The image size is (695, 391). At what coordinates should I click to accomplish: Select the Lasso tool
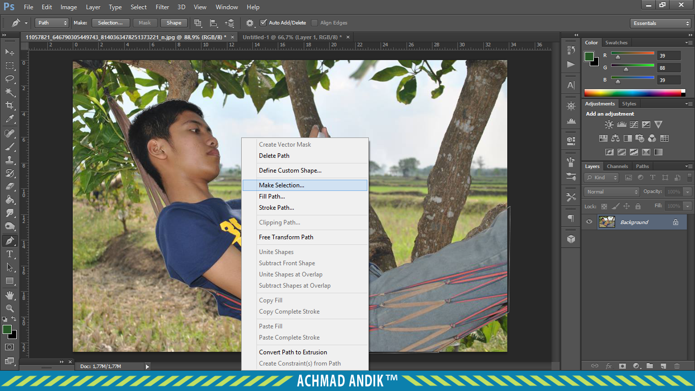(x=10, y=79)
